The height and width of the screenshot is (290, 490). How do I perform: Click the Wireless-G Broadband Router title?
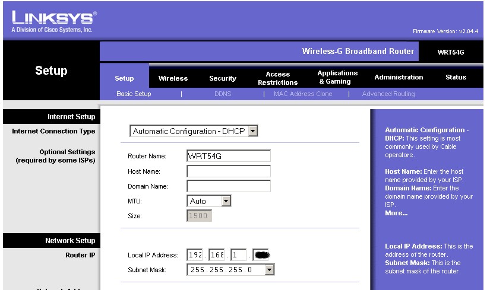358,51
